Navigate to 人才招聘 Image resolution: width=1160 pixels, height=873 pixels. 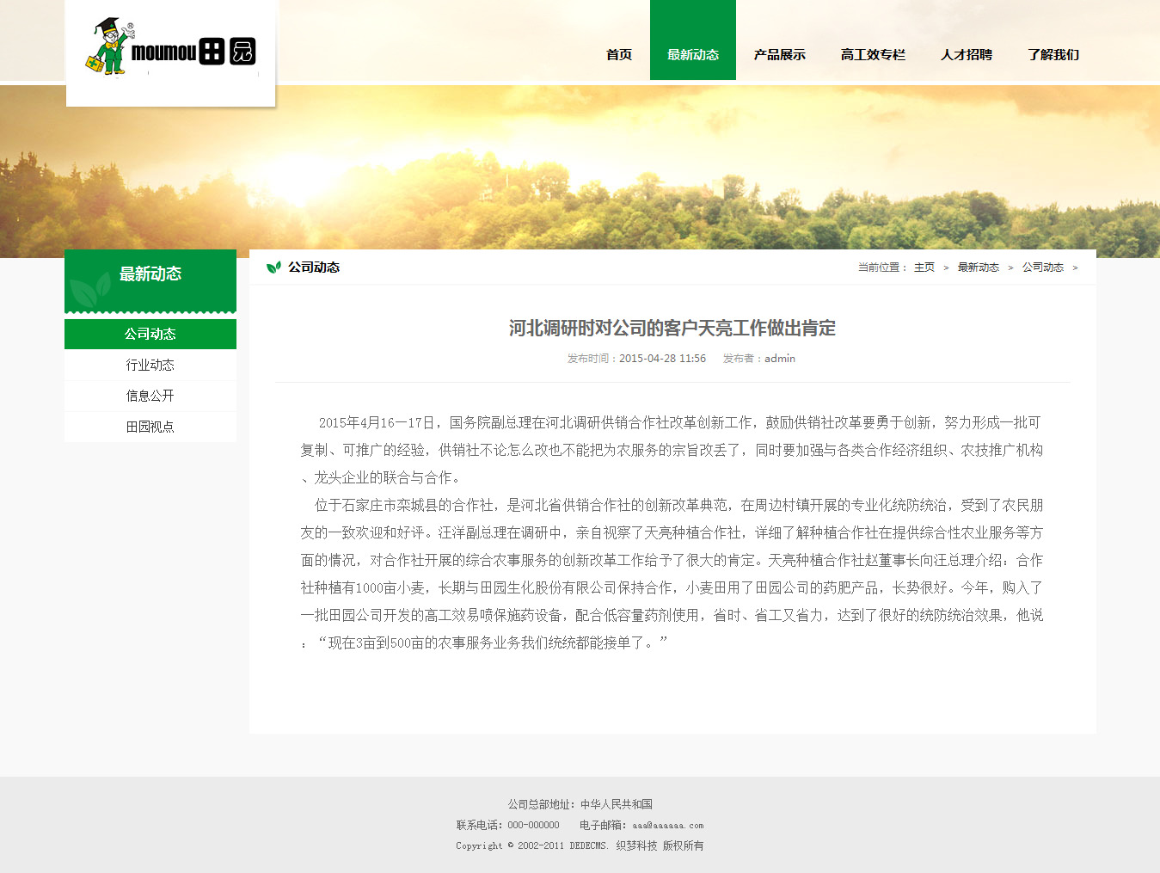click(x=966, y=54)
